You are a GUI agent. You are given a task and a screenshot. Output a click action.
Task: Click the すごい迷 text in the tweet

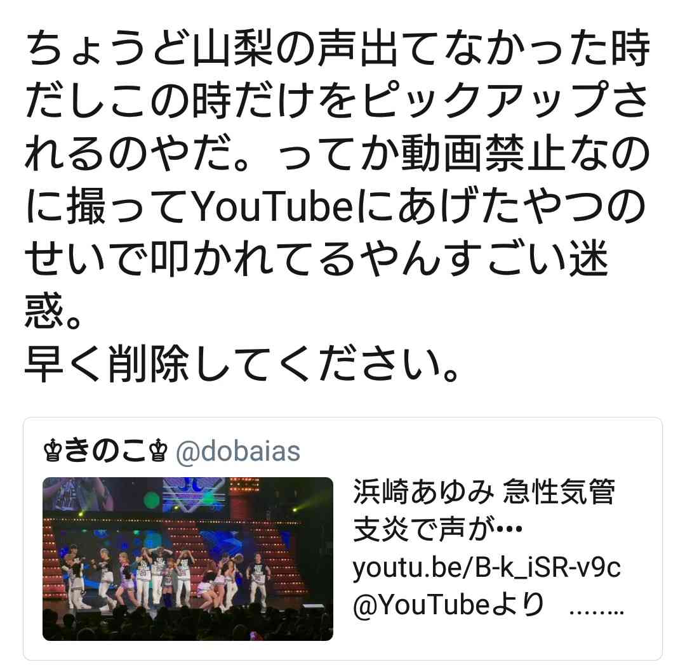coord(525,259)
